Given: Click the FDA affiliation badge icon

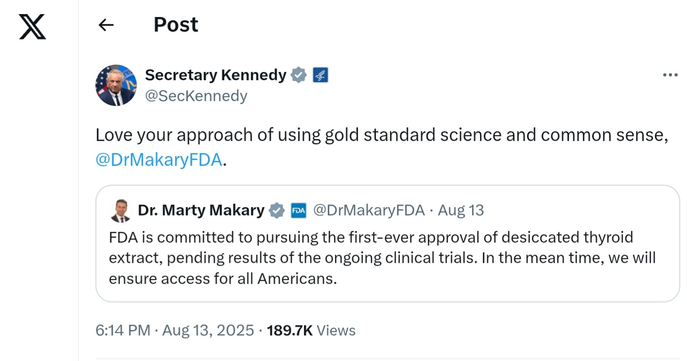Looking at the screenshot, I should point(298,210).
